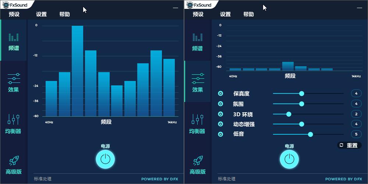Click the 氛围 slider handle
Image resolution: width=368 pixels, height=184 pixels.
tap(302, 104)
